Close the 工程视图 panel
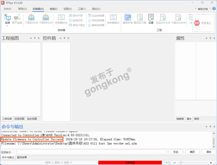Image resolution: width=217 pixels, height=165 pixels. [x=39, y=38]
